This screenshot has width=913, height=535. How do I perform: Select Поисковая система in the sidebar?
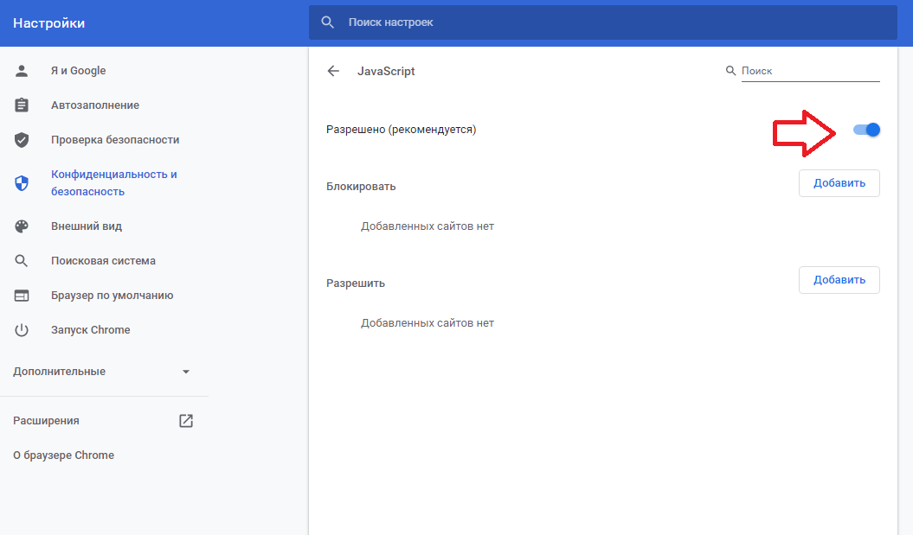click(103, 261)
